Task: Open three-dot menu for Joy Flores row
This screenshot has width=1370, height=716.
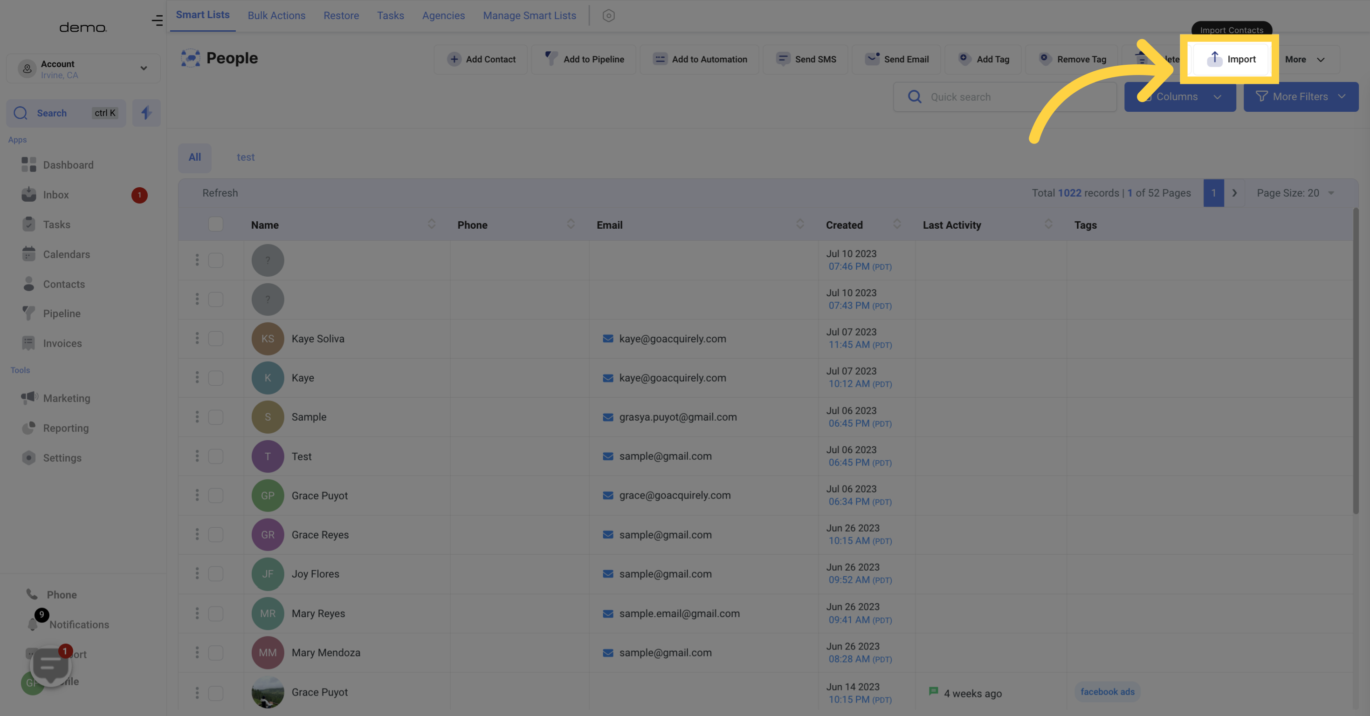Action: (197, 573)
